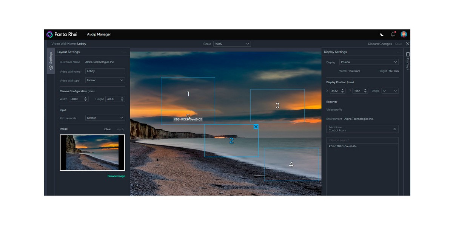Click Browse Image link
Screen dimensions: 453x226
click(x=116, y=176)
